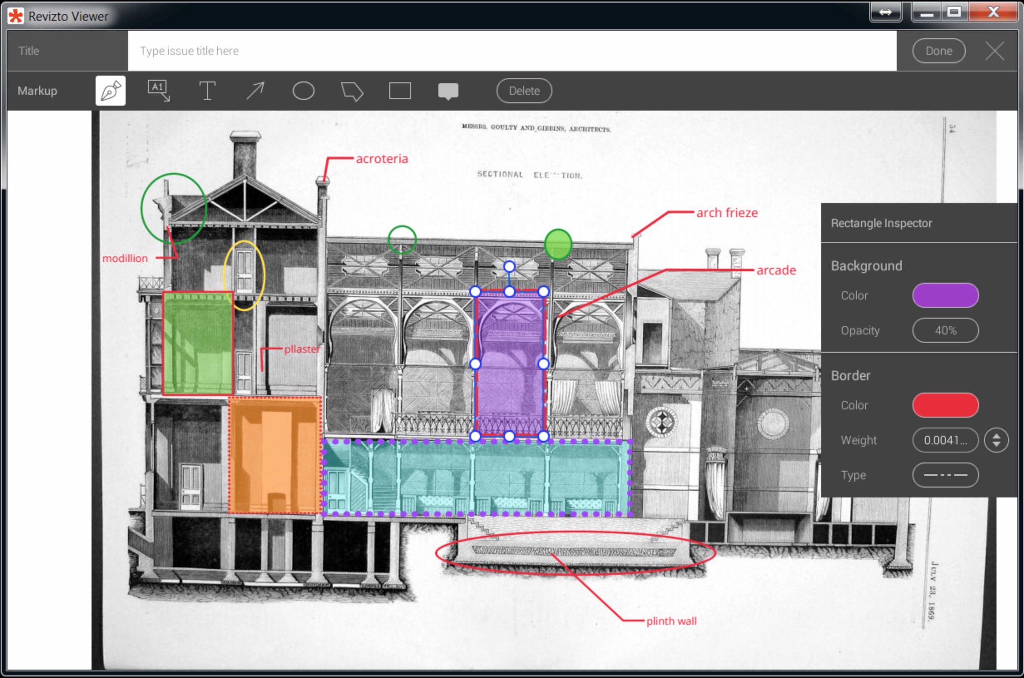Click Delete to remove selected markup
The image size is (1024, 678).
click(x=524, y=91)
